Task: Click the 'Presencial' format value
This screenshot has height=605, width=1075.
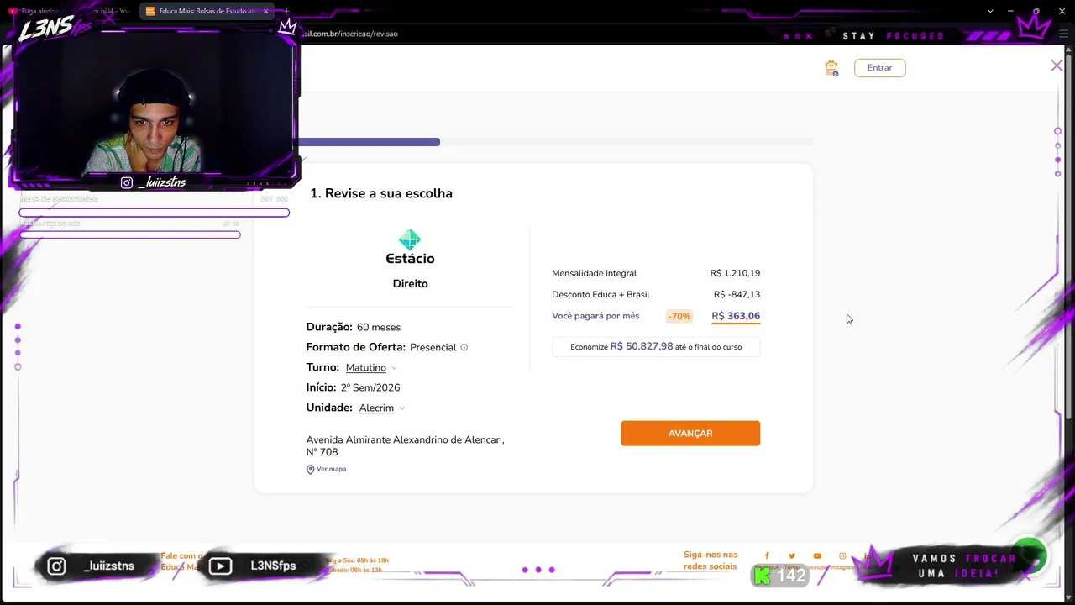Action: (x=433, y=347)
